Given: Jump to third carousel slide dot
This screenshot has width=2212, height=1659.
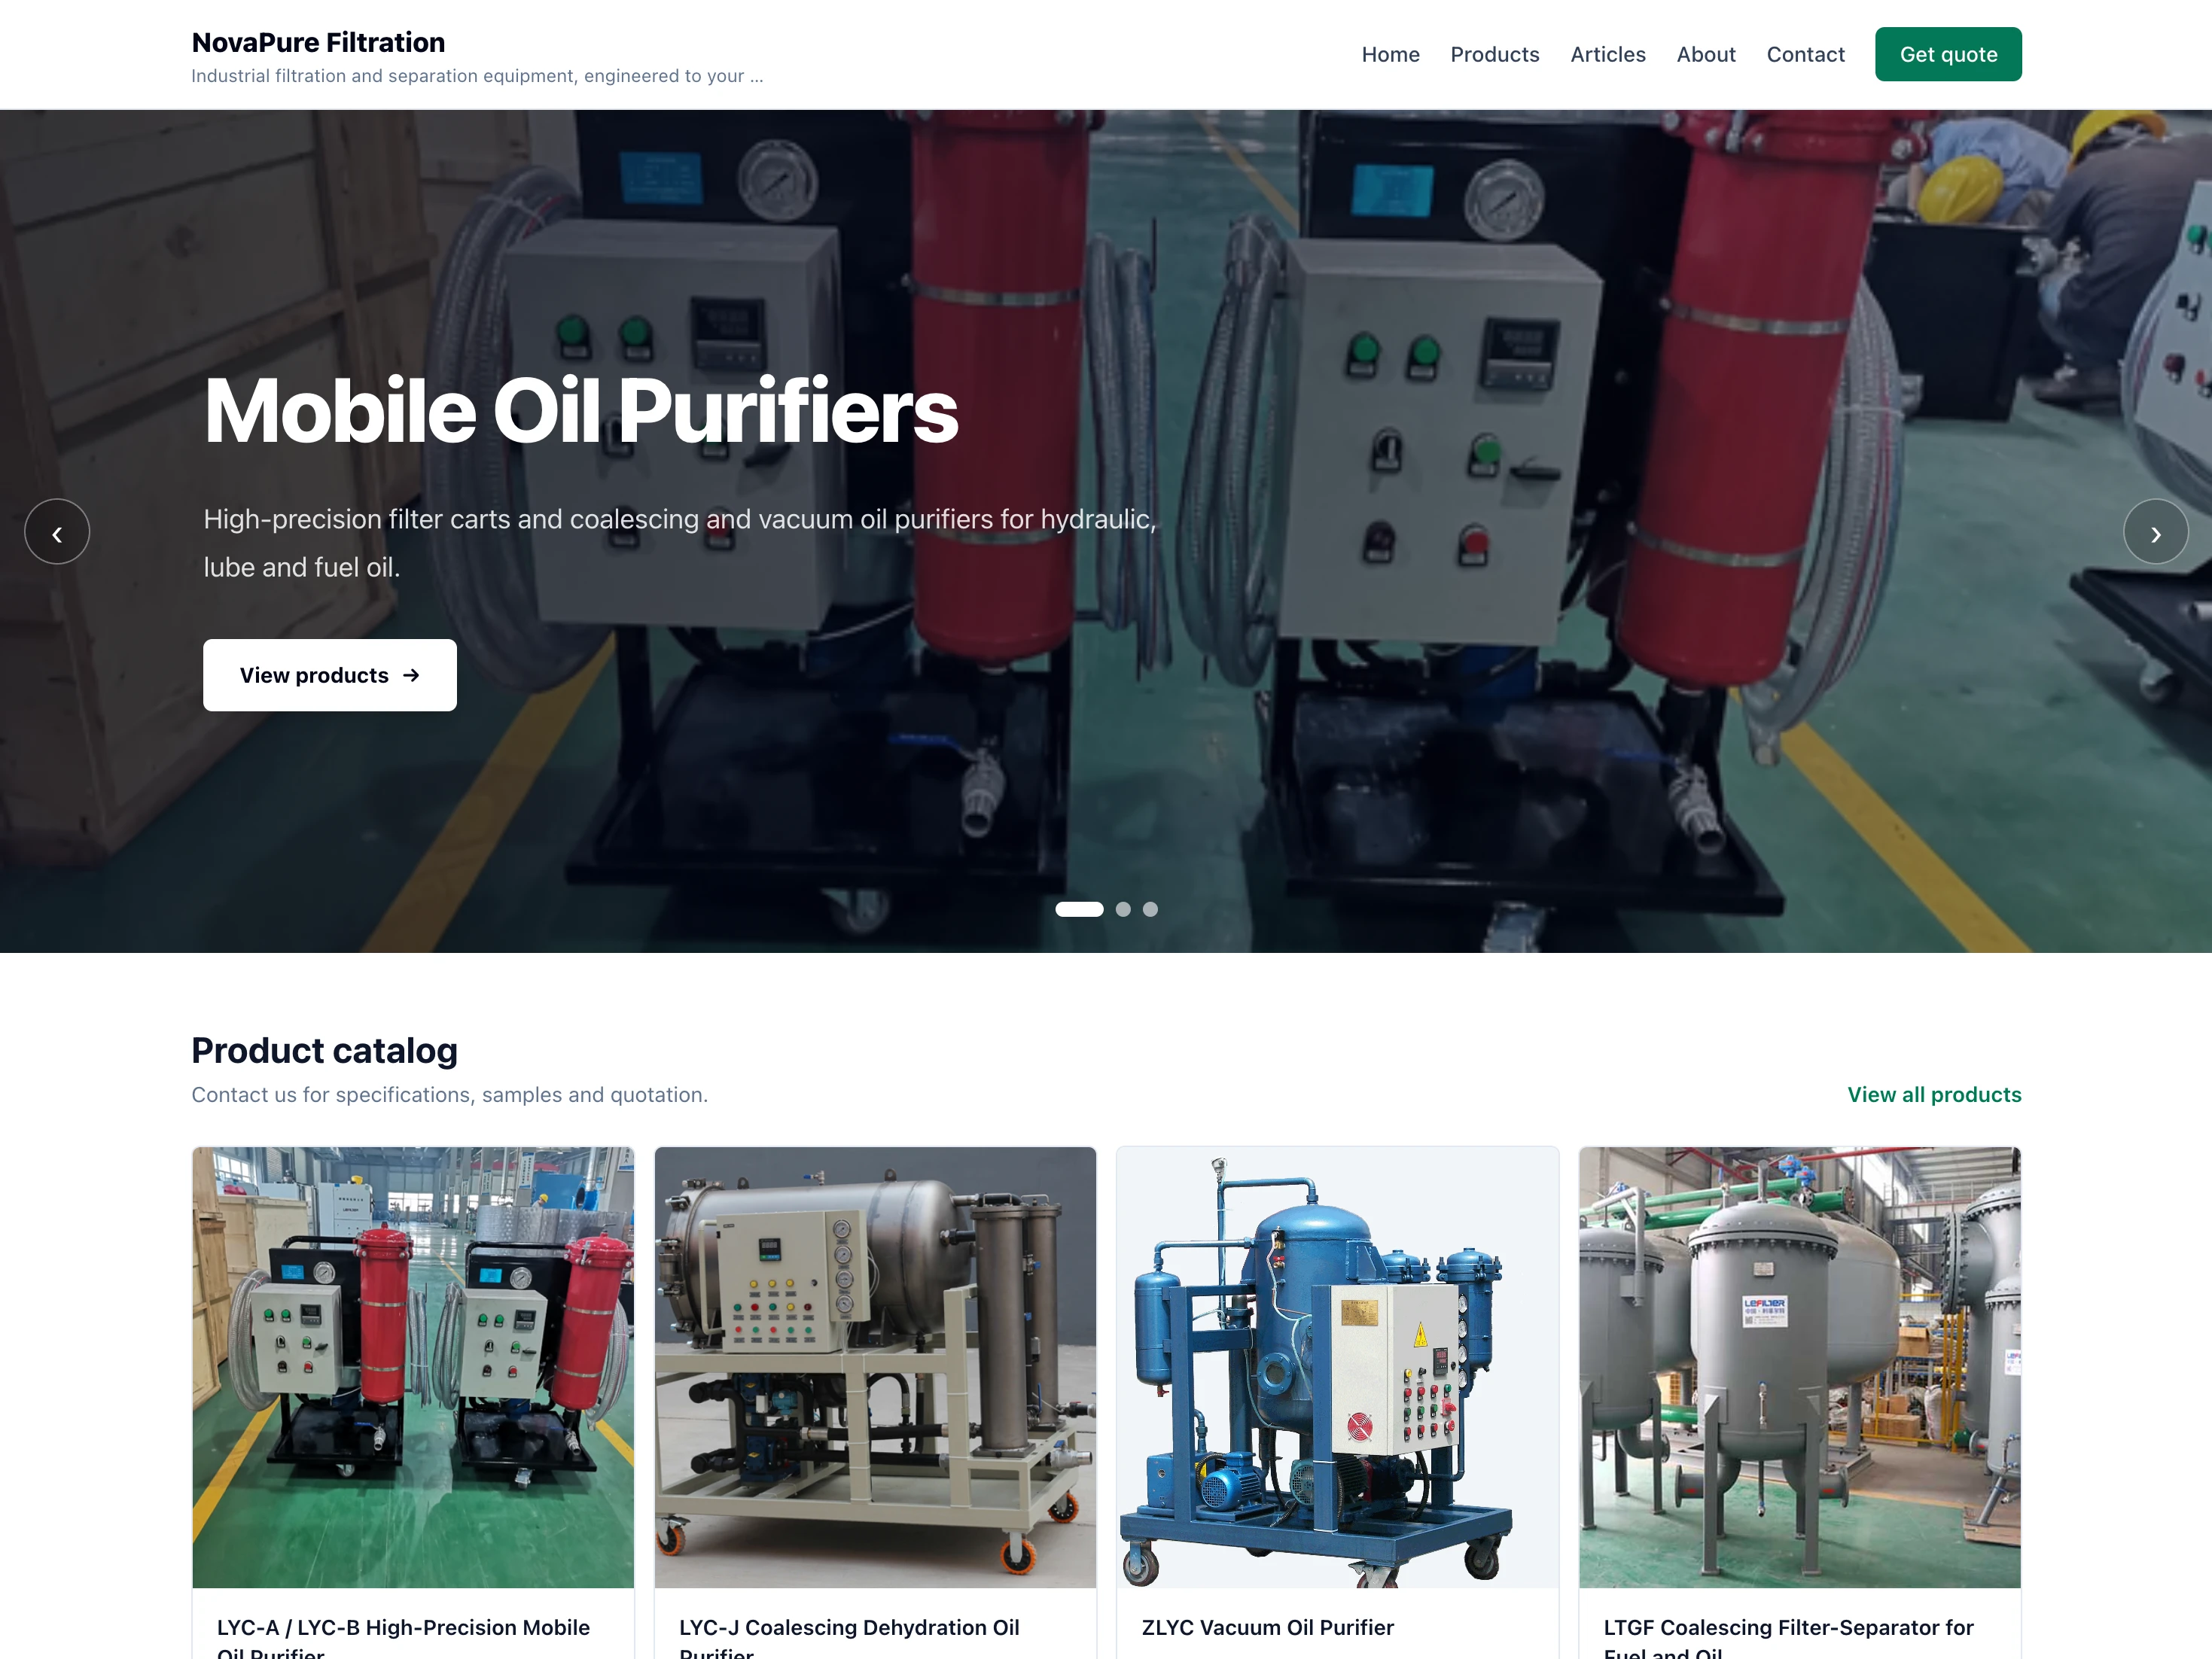Looking at the screenshot, I should [1150, 909].
